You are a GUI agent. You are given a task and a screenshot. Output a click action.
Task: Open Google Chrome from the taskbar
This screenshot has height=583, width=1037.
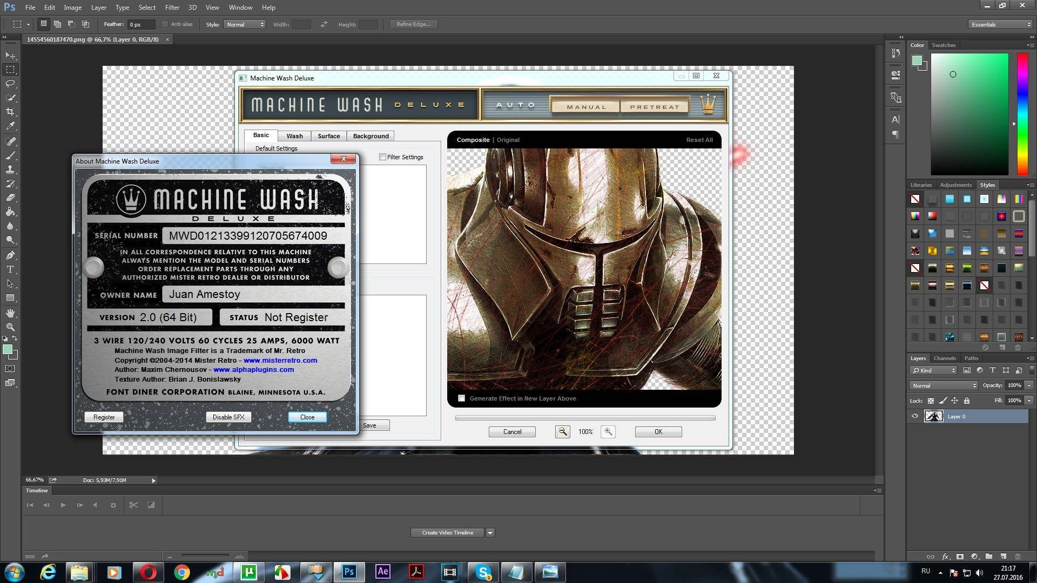182,572
